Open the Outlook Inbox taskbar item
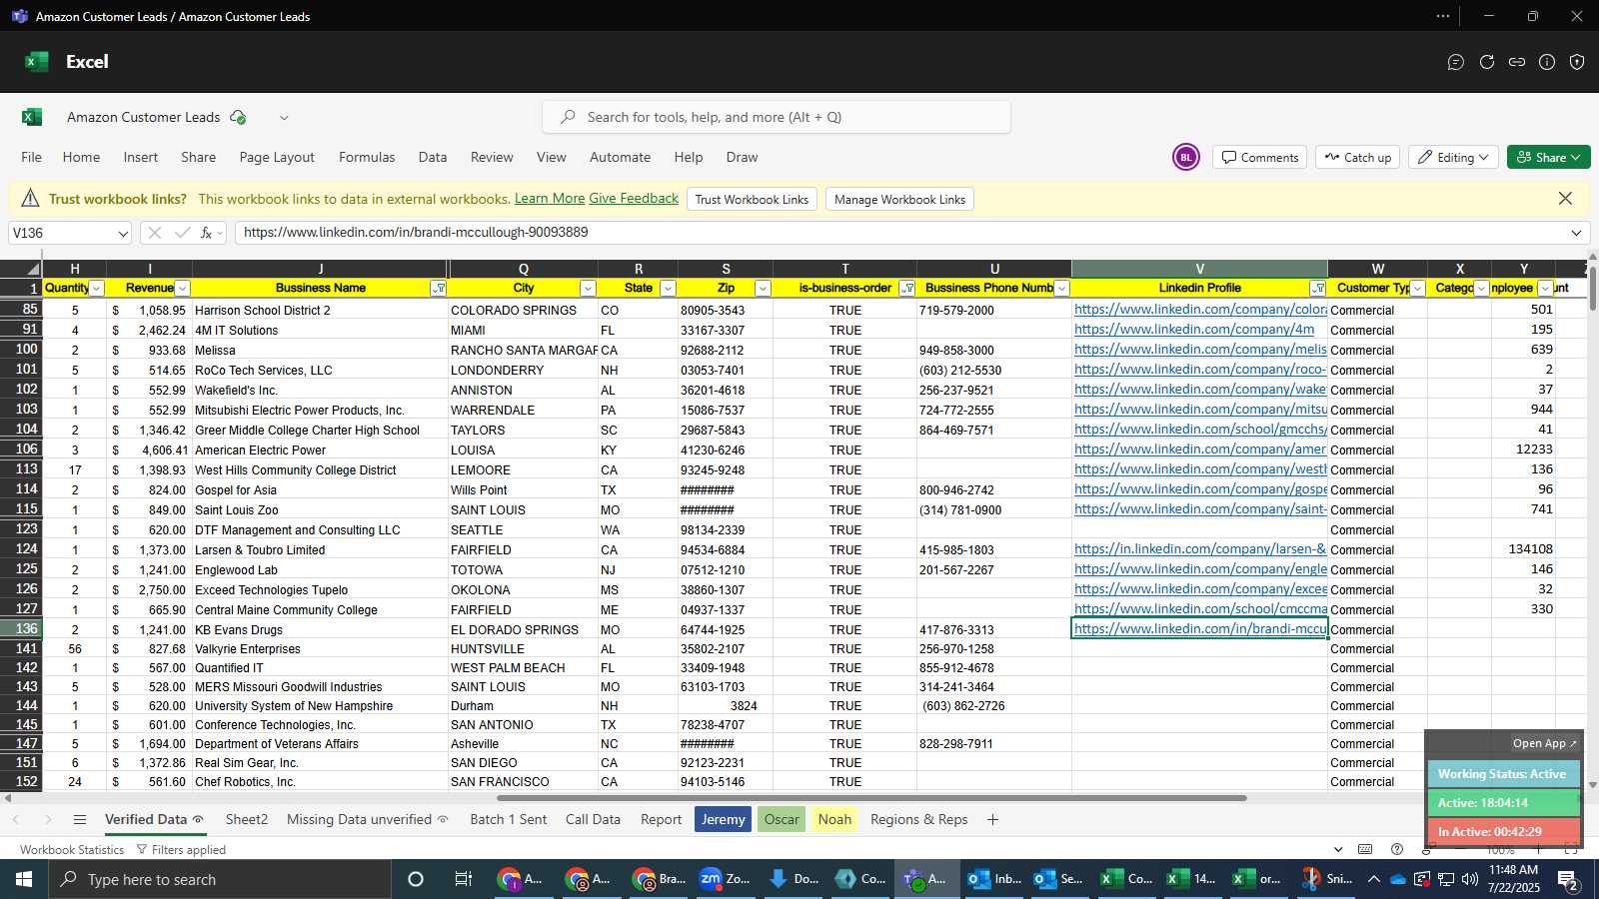Image resolution: width=1599 pixels, height=899 pixels. (x=994, y=879)
